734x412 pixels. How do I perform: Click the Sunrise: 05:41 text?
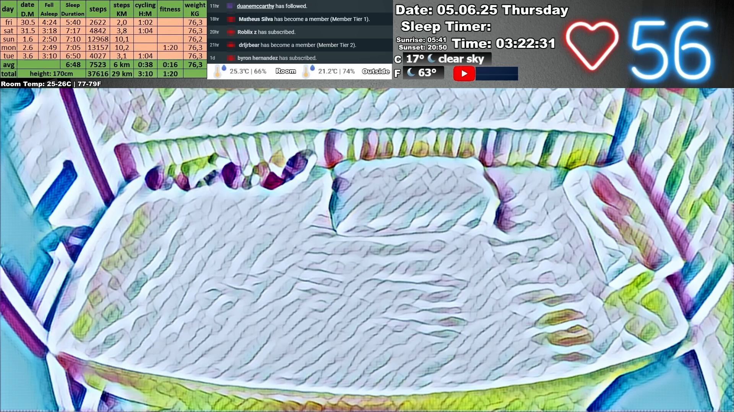421,40
